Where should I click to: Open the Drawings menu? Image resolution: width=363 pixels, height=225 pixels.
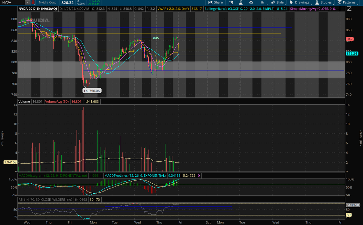click(299, 2)
